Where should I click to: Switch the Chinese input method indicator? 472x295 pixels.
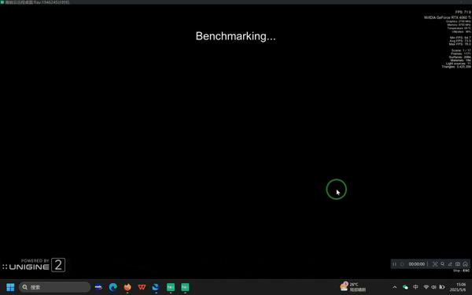coord(415,287)
